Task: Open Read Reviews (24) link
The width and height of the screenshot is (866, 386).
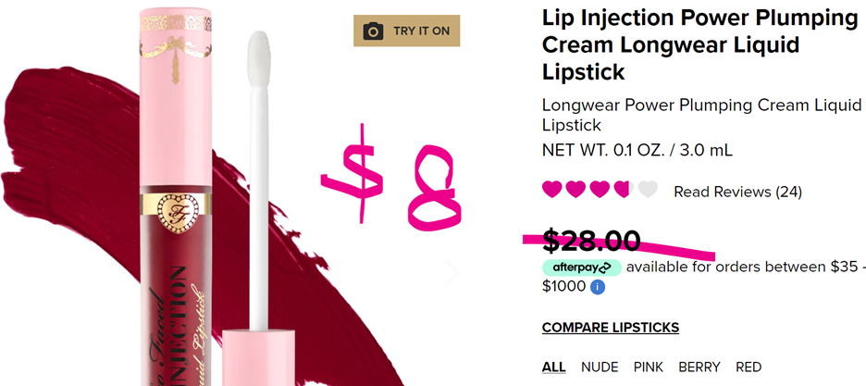Action: click(x=737, y=192)
